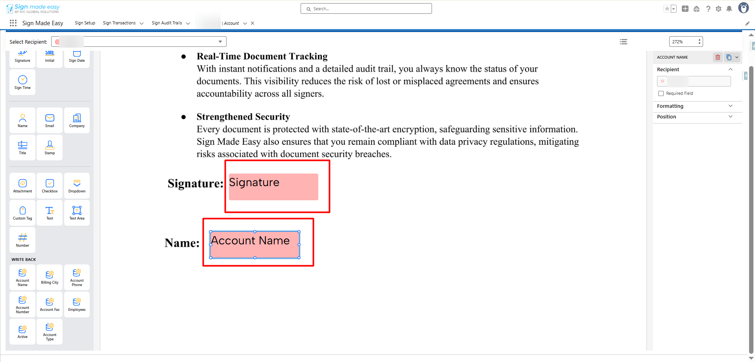Select the Account Fax write-back field
755x362 pixels.
tap(50, 305)
